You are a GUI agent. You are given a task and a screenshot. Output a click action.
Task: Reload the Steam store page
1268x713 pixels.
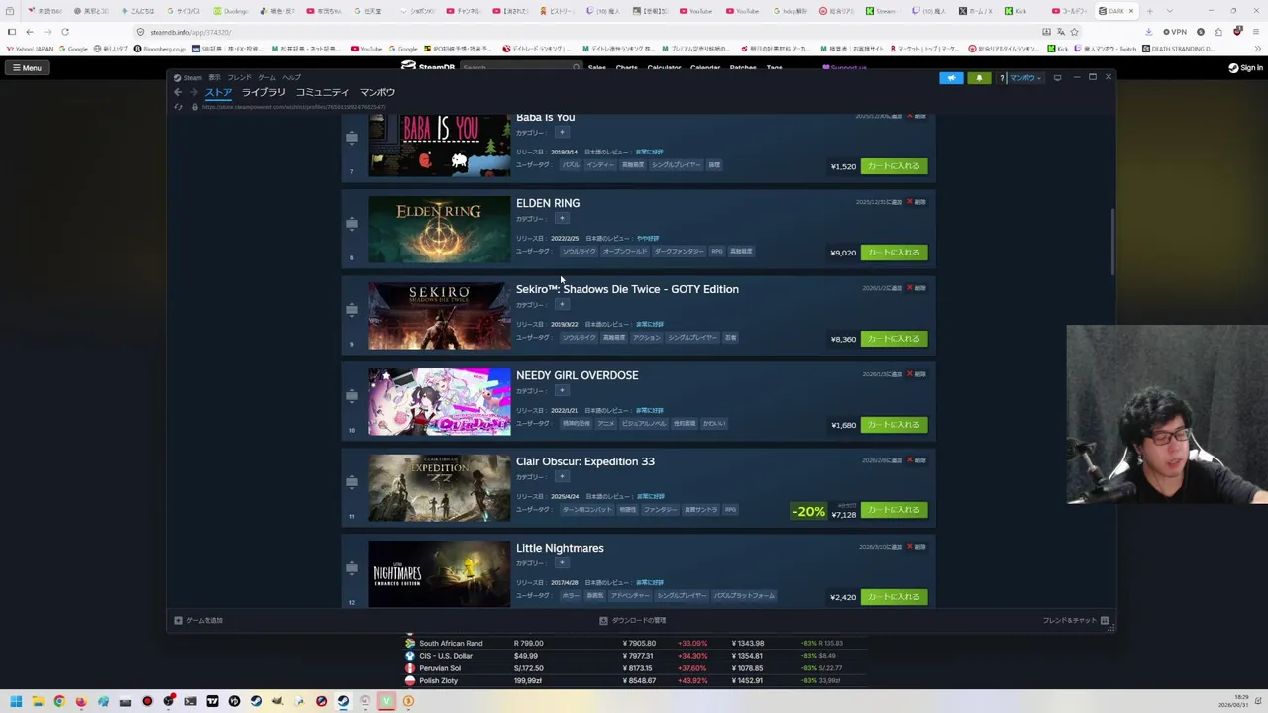179,106
